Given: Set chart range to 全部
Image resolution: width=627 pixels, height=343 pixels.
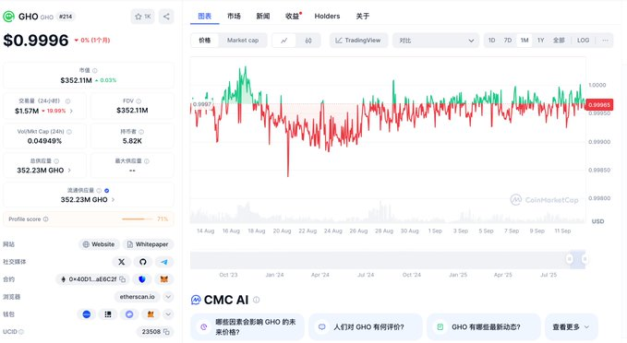Looking at the screenshot, I should (559, 41).
